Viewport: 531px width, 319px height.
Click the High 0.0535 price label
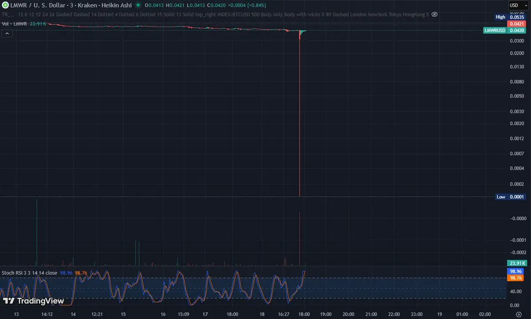pyautogui.click(x=510, y=17)
